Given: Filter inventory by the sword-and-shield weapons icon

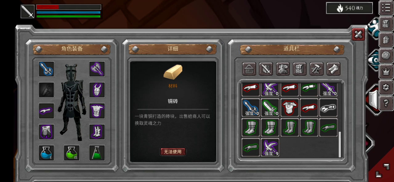Looking at the screenshot, I should click(266, 69).
